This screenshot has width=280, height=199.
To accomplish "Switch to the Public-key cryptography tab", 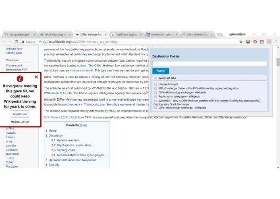I will coord(127,35).
